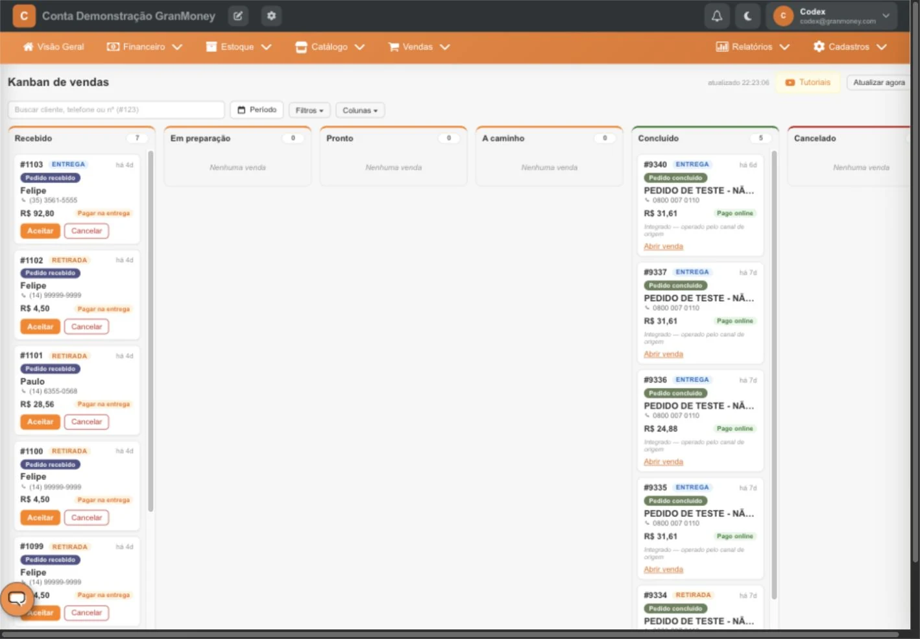The height and width of the screenshot is (639, 920).
Task: Open the chat support bubble icon
Action: point(17,599)
